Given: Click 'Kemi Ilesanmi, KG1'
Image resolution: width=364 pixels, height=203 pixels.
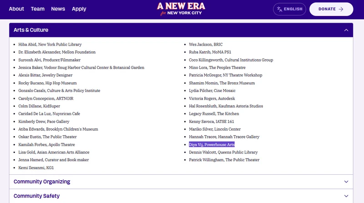Looking at the screenshot, I should click(x=36, y=167).
